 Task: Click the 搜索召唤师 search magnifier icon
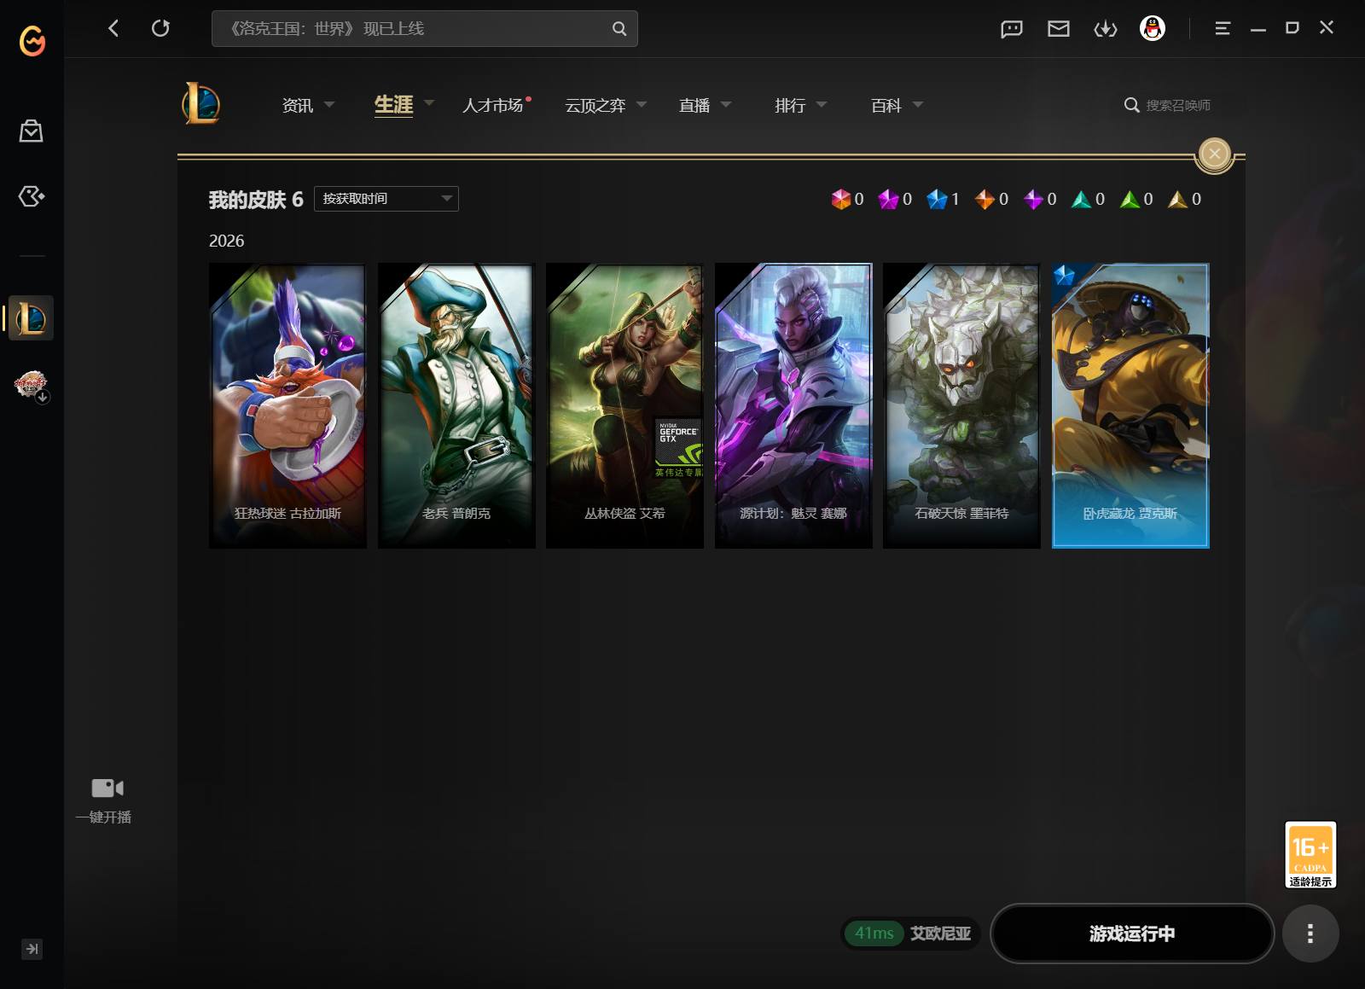(1132, 105)
